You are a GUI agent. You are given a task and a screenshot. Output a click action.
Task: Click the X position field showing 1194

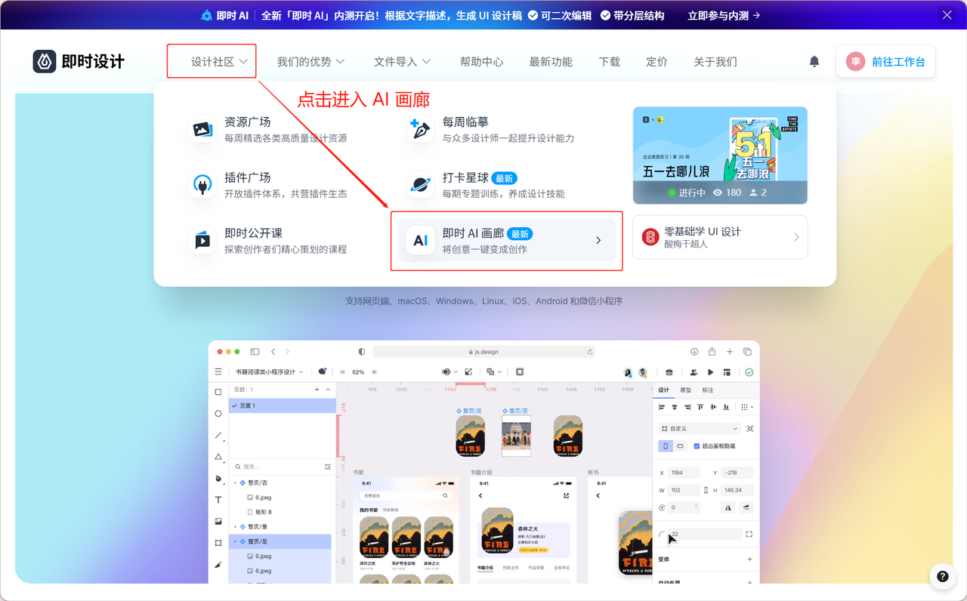(684, 473)
